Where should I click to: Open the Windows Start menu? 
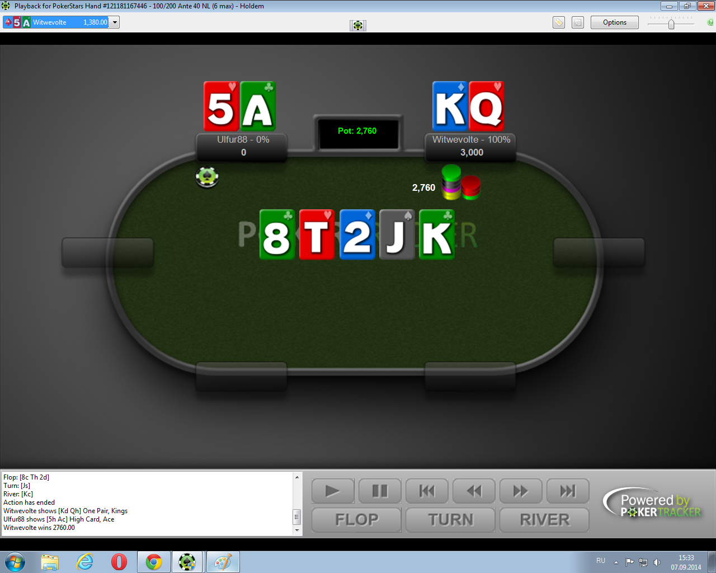15,562
